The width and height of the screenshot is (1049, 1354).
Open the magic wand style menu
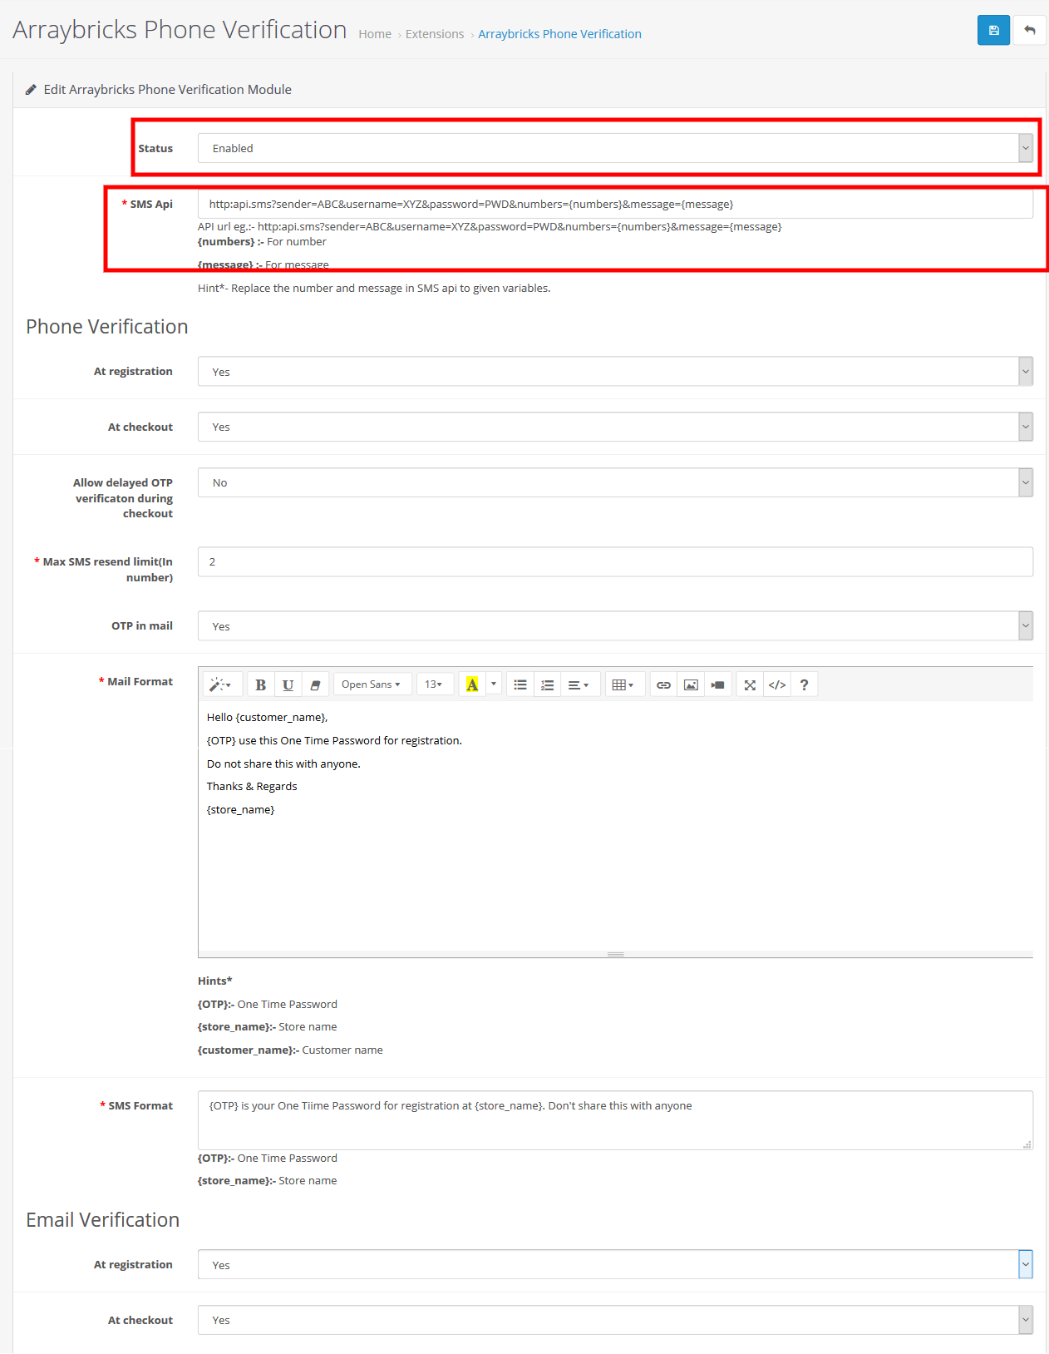(x=221, y=684)
